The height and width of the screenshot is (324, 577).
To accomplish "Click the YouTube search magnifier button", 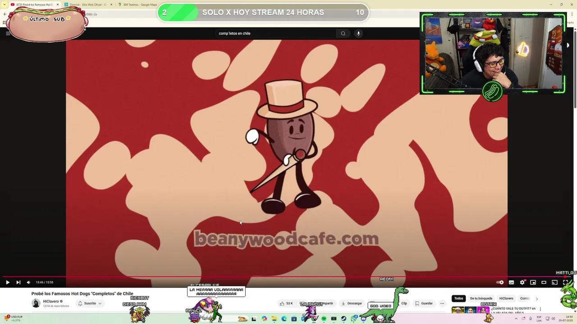I will tap(343, 33).
